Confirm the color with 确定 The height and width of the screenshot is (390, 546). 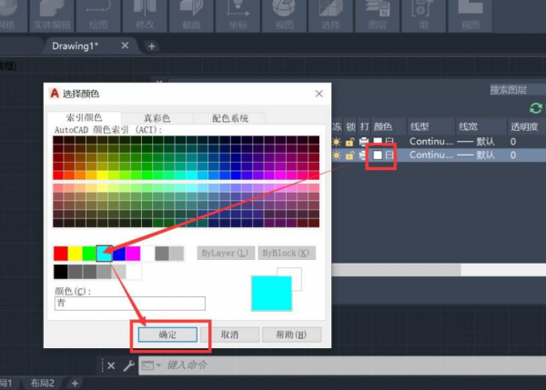tap(167, 335)
